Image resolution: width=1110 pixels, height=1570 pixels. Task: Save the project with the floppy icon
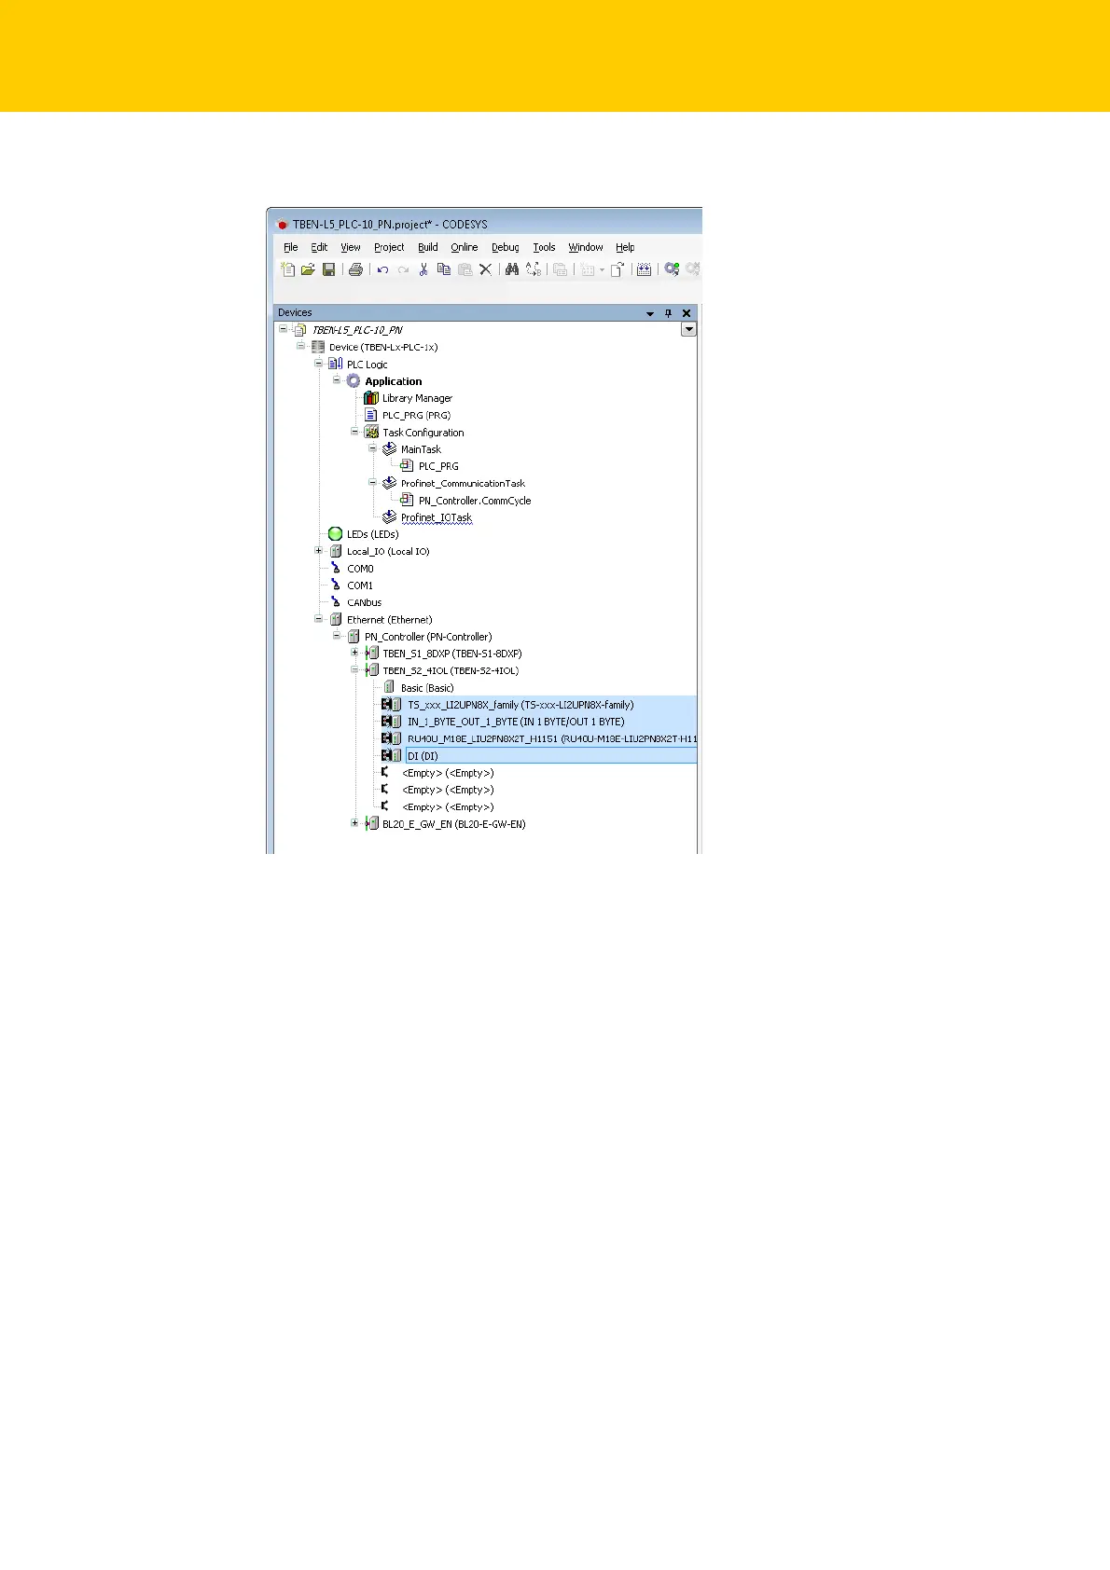coord(328,269)
